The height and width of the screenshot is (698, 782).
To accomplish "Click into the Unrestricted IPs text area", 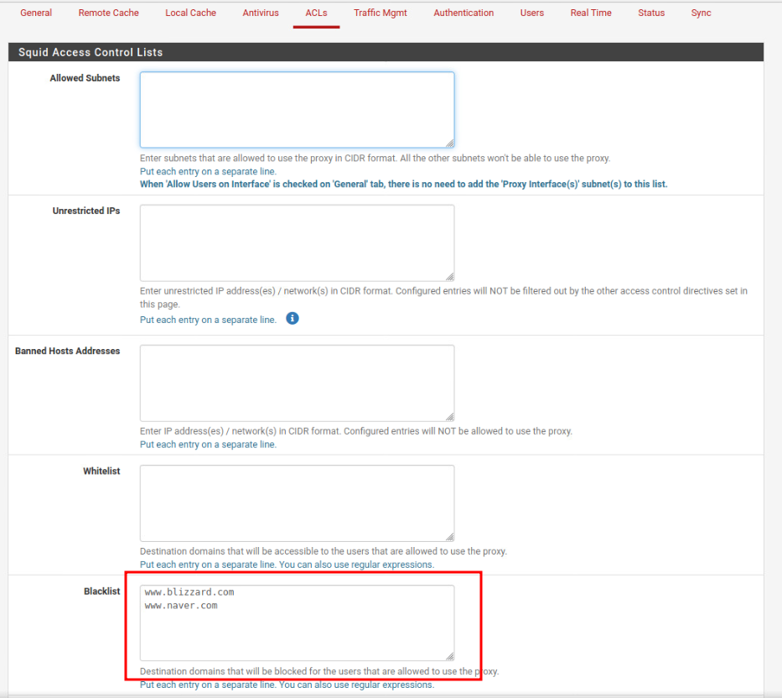I will (298, 243).
